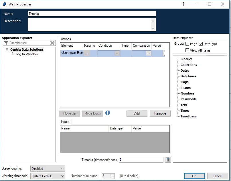Screen dimensions: 231x181
Task: Enable the Page group checkbox
Action: 187,44
